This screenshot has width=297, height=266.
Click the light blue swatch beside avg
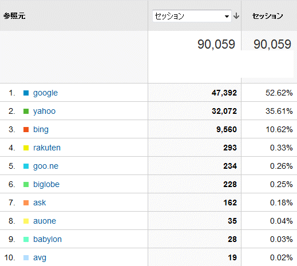pyautogui.click(x=26, y=258)
